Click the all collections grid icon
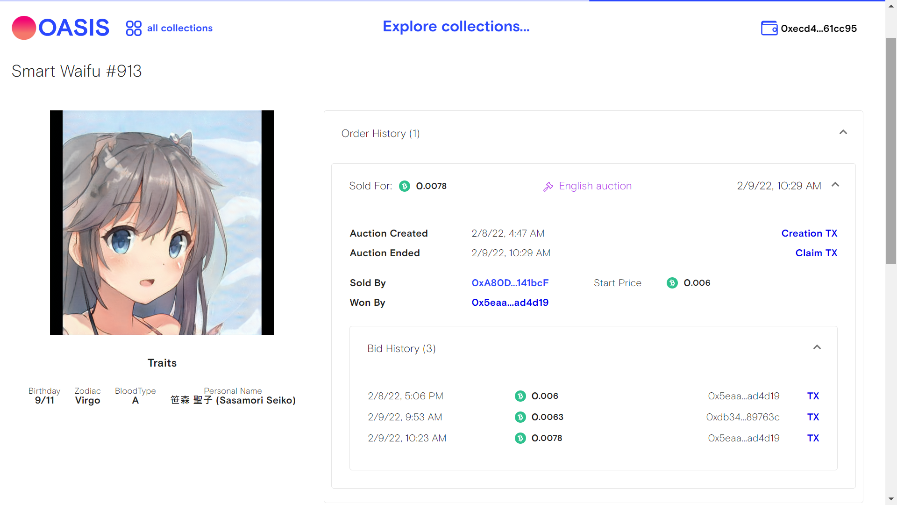Image resolution: width=897 pixels, height=505 pixels. 134,28
